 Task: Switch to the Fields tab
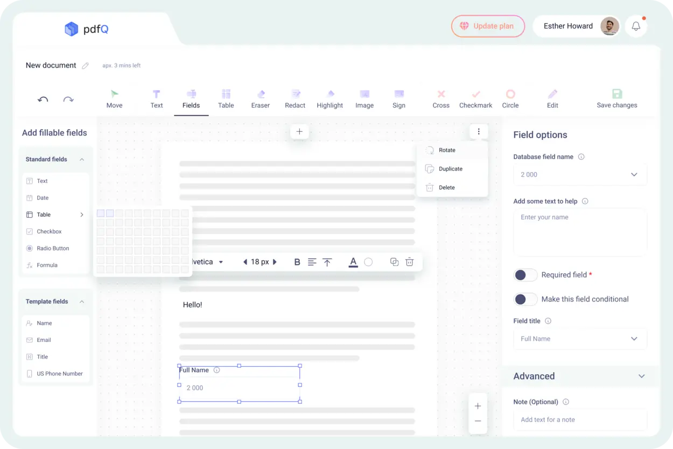[x=191, y=98]
